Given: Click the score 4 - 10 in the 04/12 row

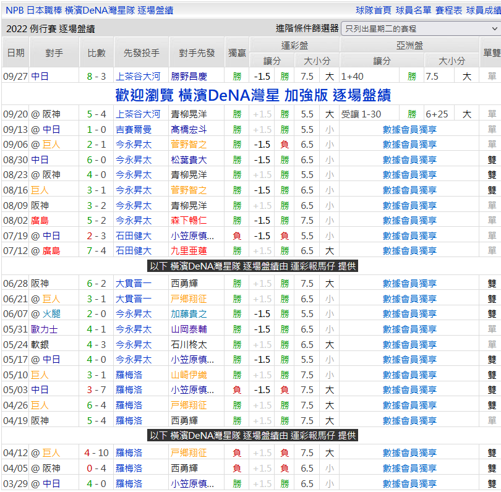Looking at the screenshot, I should [96, 453].
